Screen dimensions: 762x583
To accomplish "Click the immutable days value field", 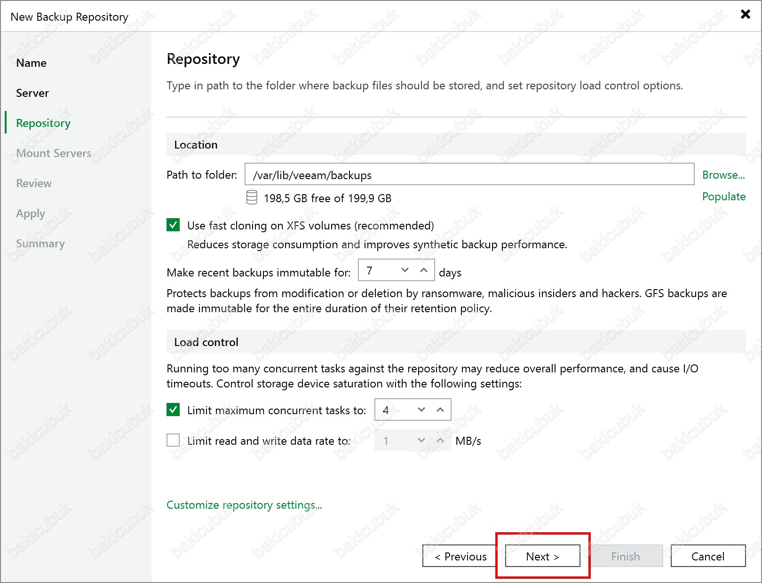I will tap(378, 270).
